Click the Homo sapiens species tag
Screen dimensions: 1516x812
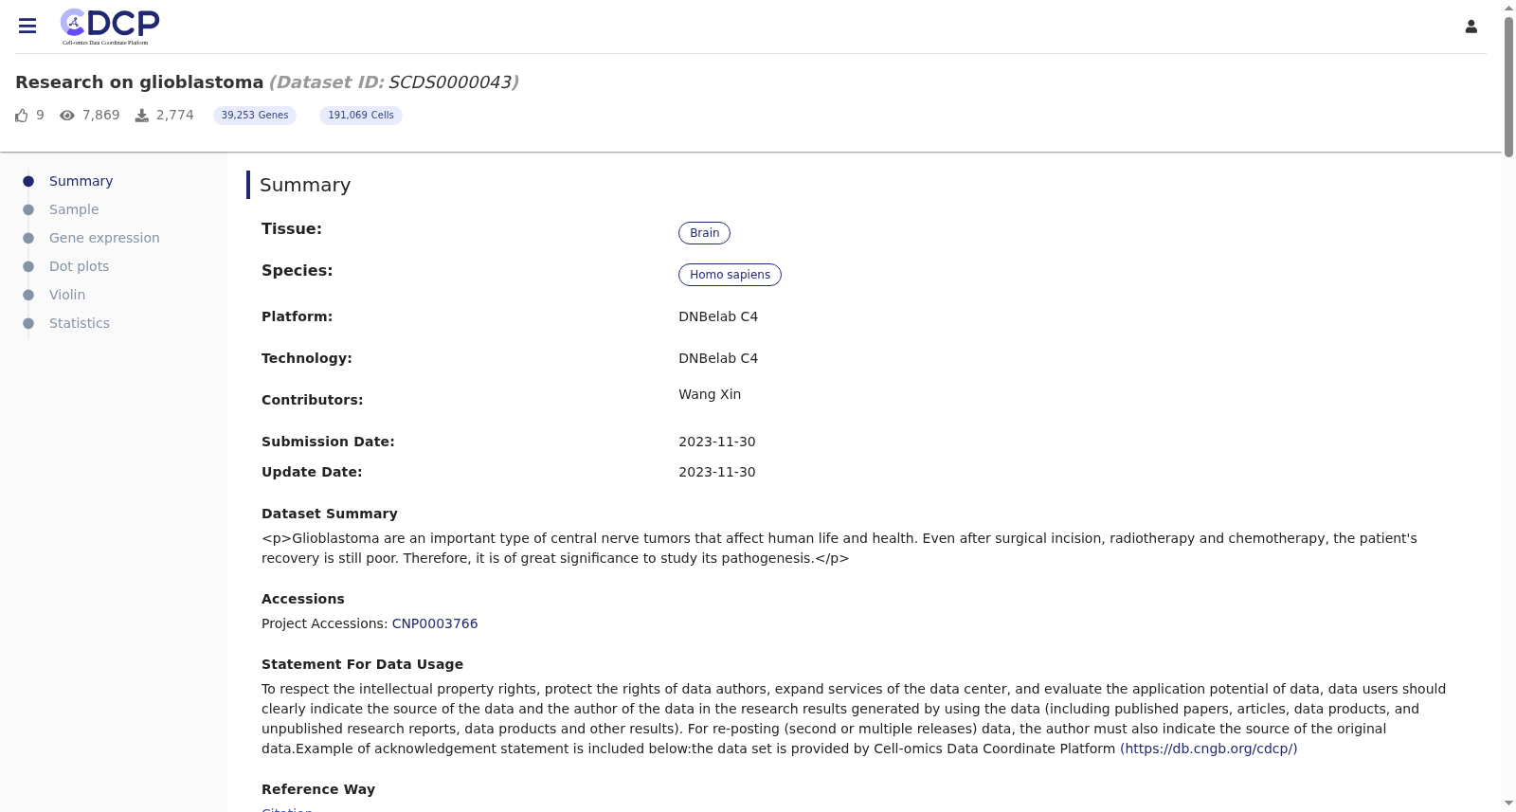[x=730, y=275]
